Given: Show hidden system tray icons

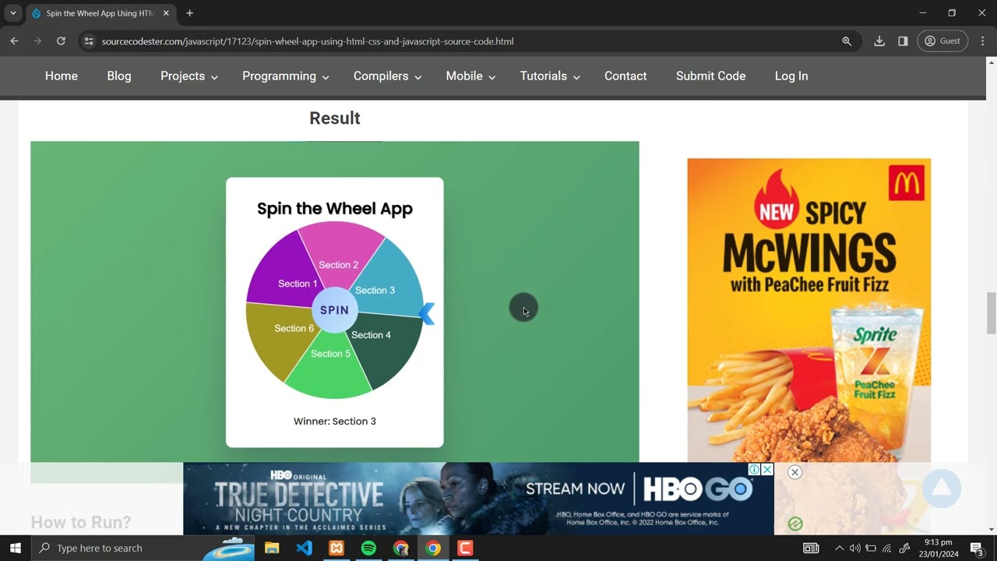Looking at the screenshot, I should click(x=839, y=548).
